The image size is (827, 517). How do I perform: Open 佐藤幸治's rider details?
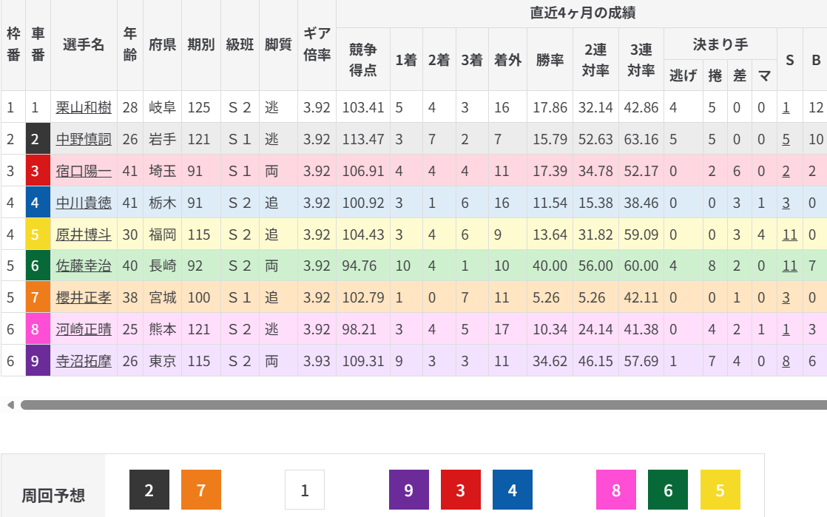pos(84,266)
